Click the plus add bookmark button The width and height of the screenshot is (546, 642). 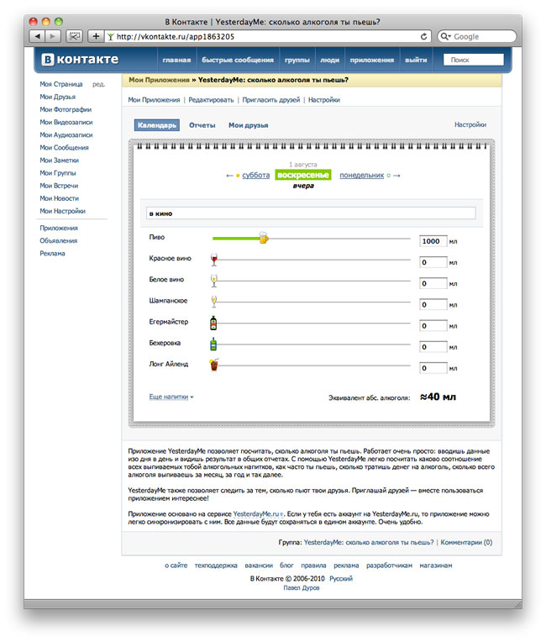pos(96,36)
